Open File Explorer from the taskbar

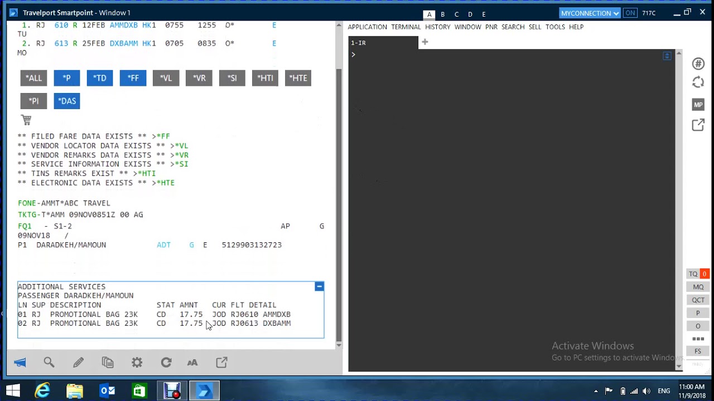(75, 391)
